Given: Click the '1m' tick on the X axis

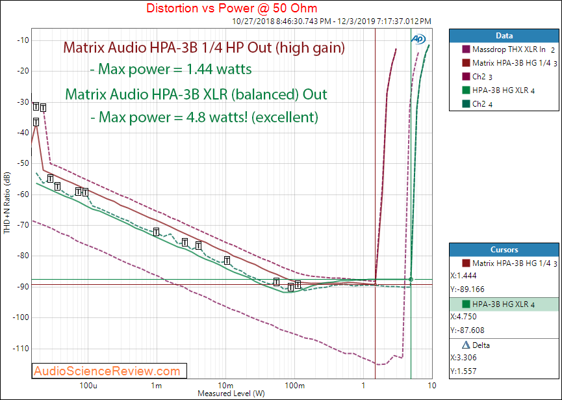Looking at the screenshot, I should tap(157, 386).
